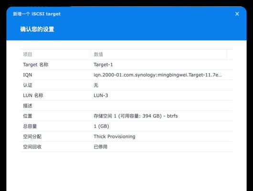Select the empty 描述 row
Screen dimensions: 253x191
pos(126,106)
